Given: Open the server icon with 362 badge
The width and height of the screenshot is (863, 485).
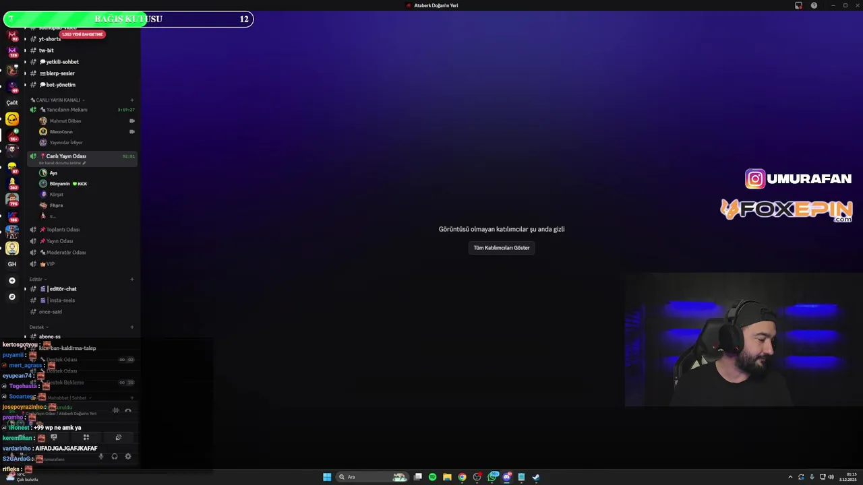Looking at the screenshot, I should pyautogui.click(x=12, y=183).
